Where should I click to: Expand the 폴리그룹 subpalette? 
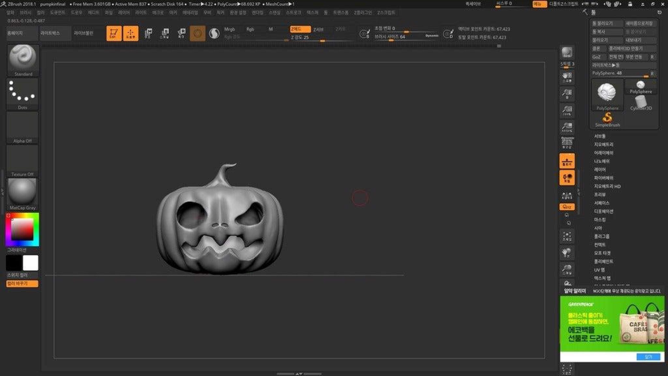coord(601,236)
